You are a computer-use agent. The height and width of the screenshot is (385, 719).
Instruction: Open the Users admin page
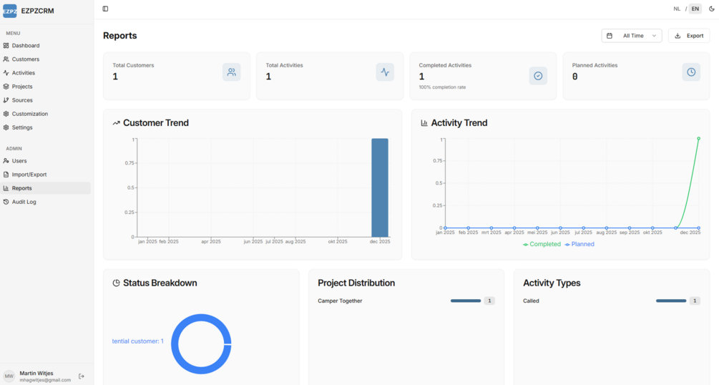tap(46, 161)
